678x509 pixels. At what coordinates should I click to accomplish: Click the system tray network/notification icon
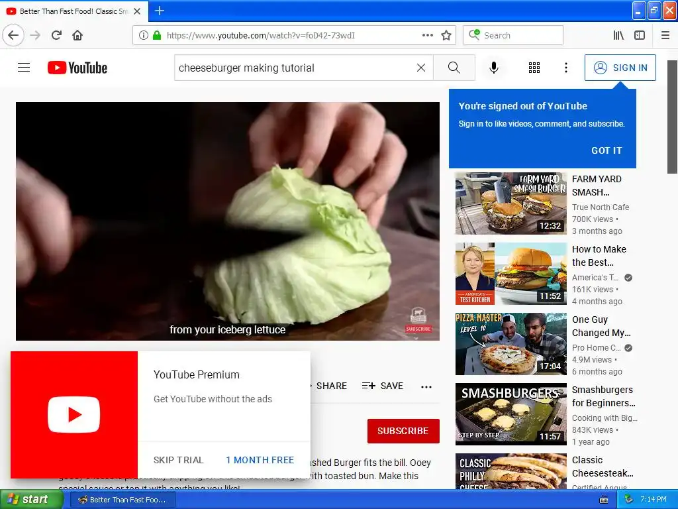tap(629, 500)
